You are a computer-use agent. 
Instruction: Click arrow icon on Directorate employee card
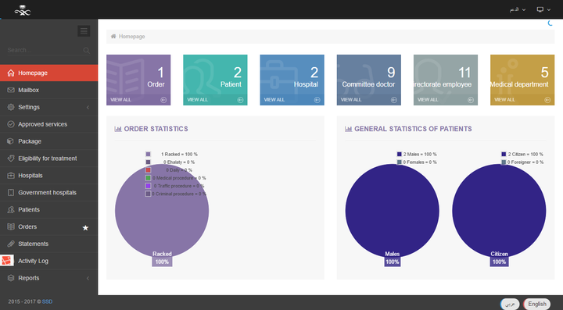coord(471,100)
